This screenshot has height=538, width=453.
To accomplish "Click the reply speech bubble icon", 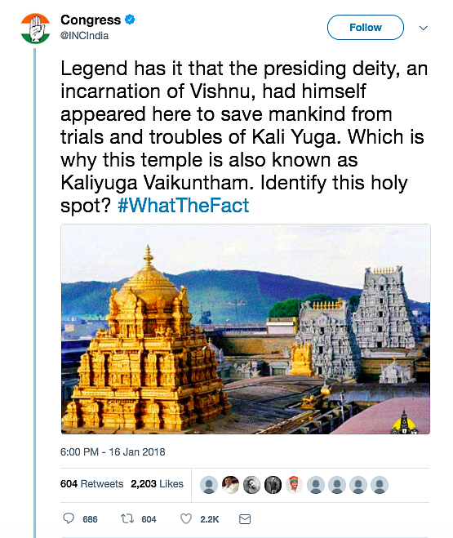I will [69, 518].
